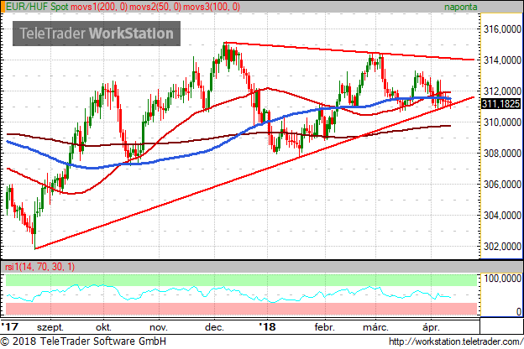
Task: Click the '18 year label on time axis
Action: (267, 326)
